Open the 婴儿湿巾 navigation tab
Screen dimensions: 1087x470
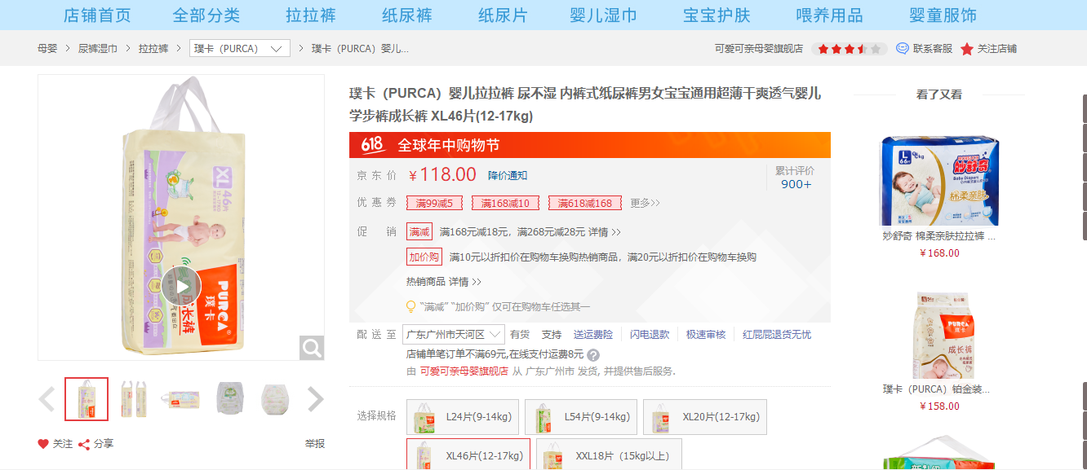604,15
